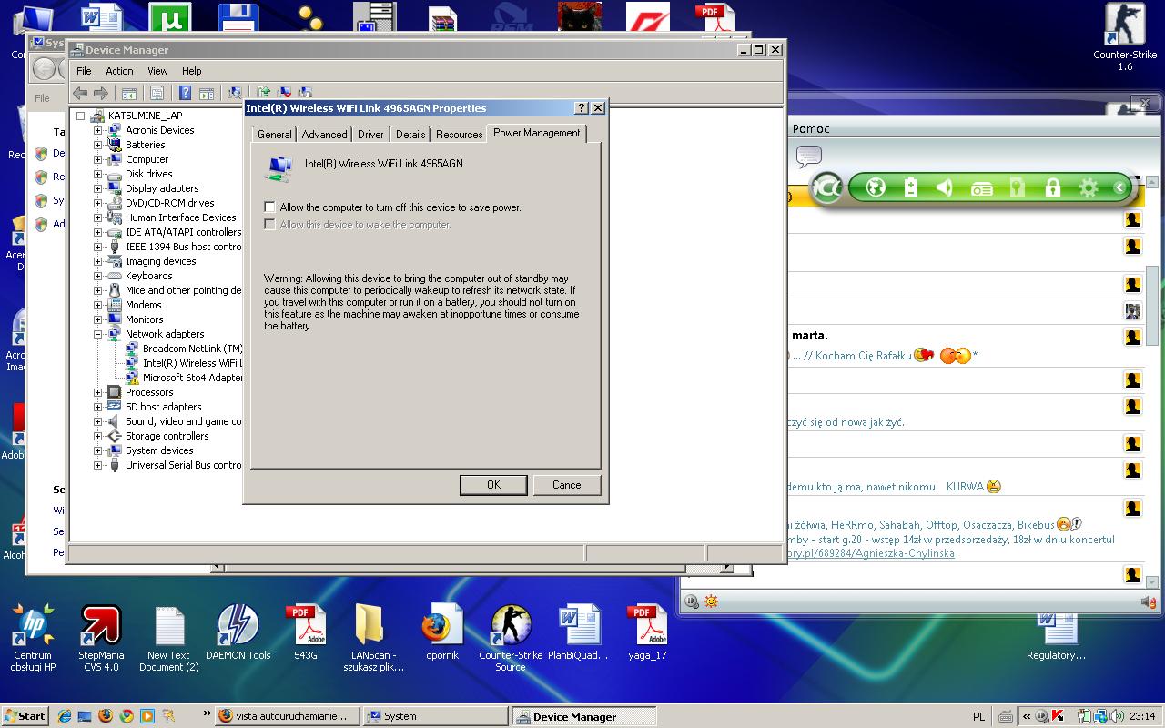Open Action menu in Device Manager

pos(119,71)
